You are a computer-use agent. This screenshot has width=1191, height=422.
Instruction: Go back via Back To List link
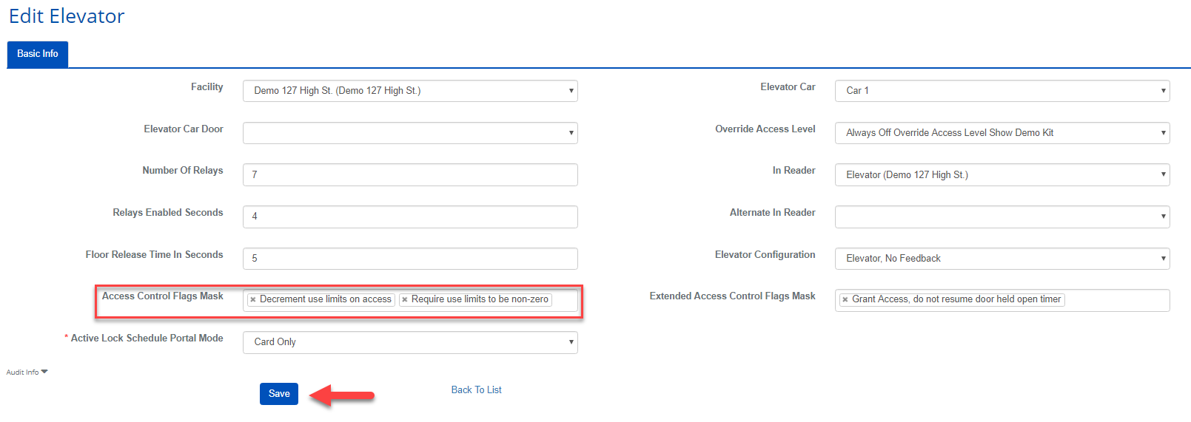(476, 390)
